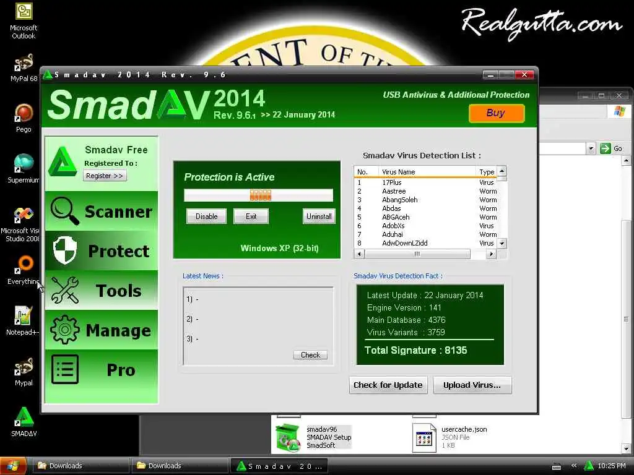This screenshot has height=475, width=634.
Task: Click the Register >> button
Action: click(105, 176)
